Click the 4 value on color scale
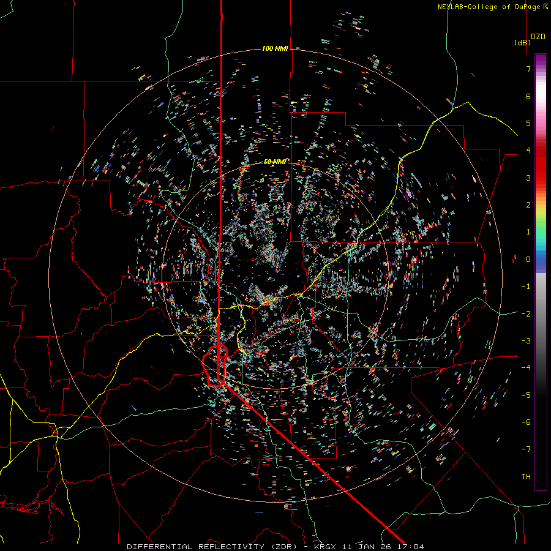551x551 pixels. click(x=528, y=151)
